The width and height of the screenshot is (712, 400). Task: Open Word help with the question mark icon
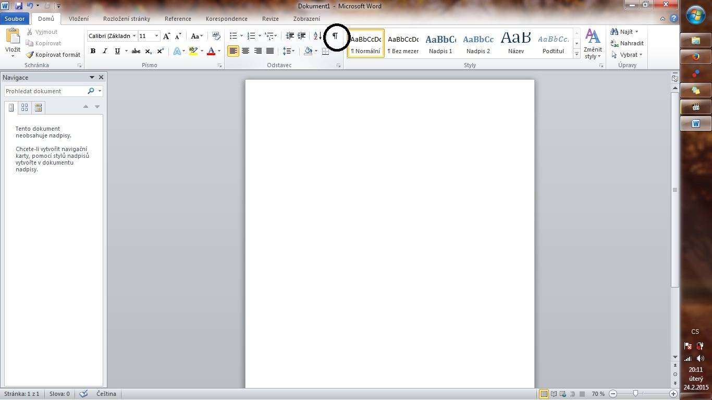673,19
